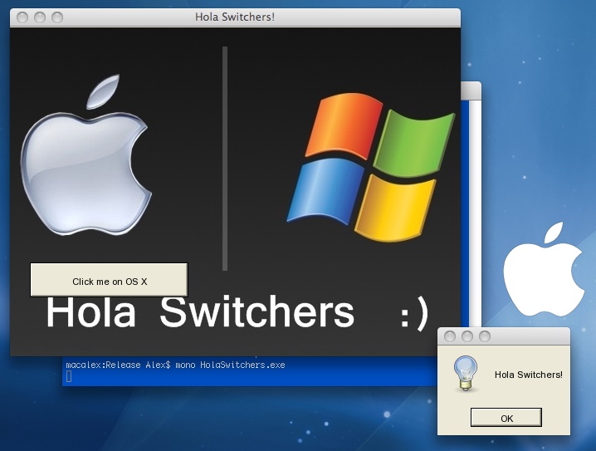Zoom the small message dialog window
Screen dimensions: 596x451
point(485,336)
